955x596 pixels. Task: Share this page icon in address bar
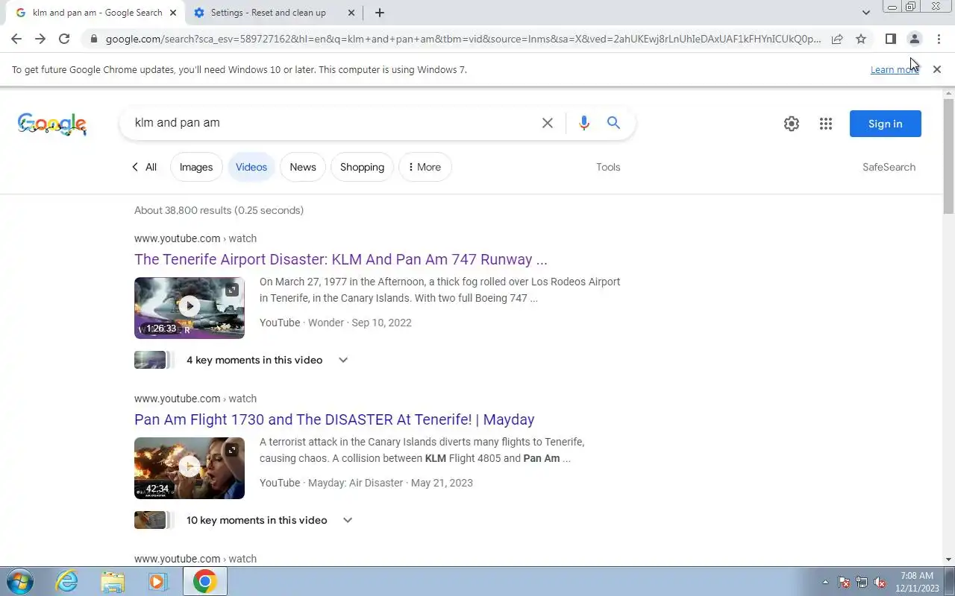coord(837,39)
